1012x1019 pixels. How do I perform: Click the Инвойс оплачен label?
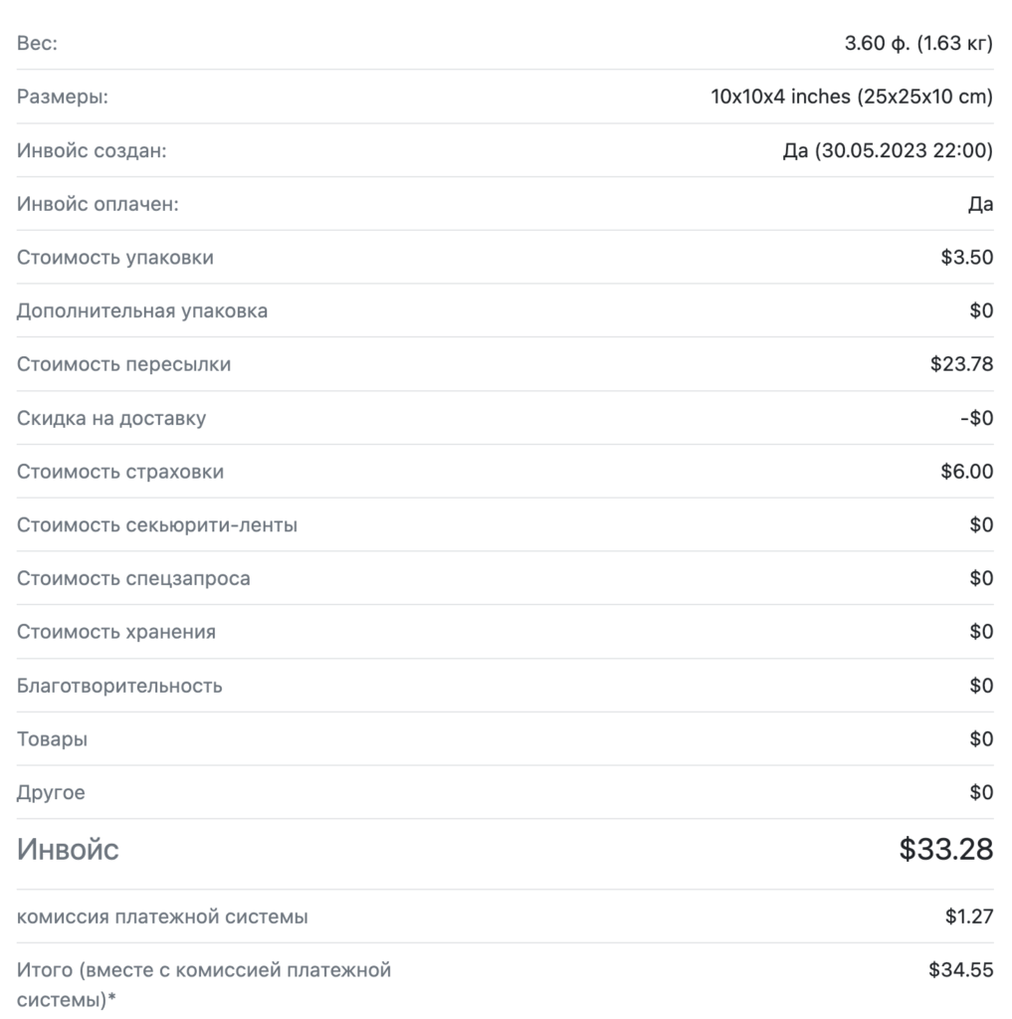[98, 204]
